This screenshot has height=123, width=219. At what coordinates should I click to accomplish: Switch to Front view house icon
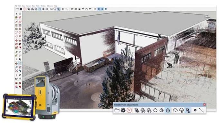[x=79, y=9]
